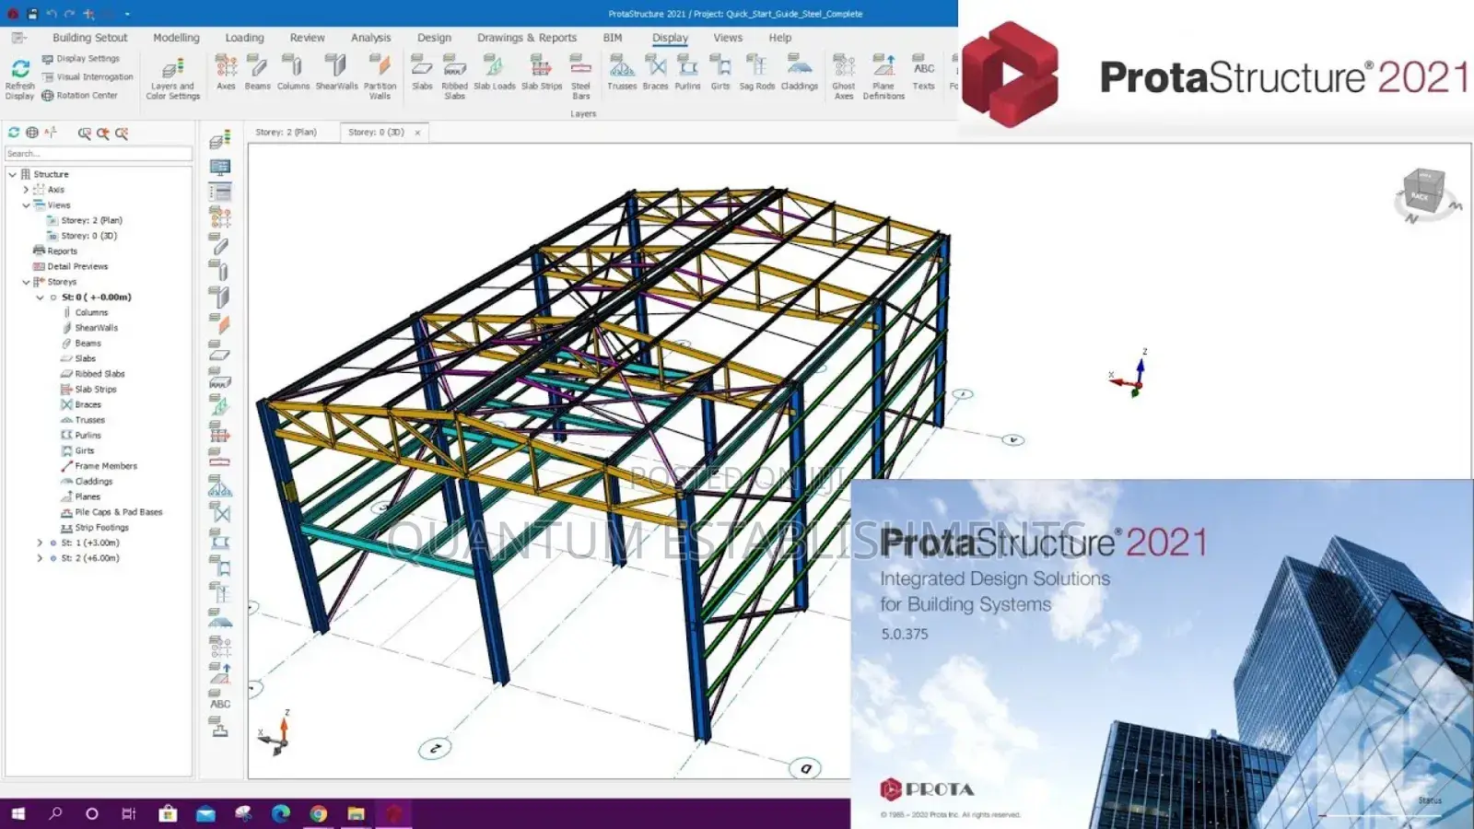
Task: Click Refresh Display in the ribbon
Action: coord(19,79)
